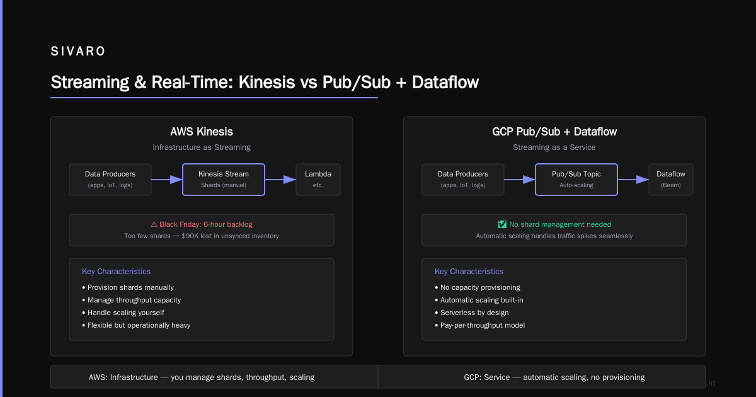Click the green checkmark beside No shard management

click(502, 224)
